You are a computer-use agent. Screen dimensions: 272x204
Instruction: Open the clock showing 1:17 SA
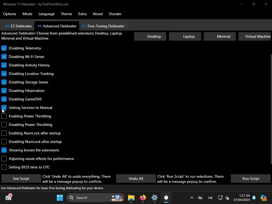(x=242, y=198)
